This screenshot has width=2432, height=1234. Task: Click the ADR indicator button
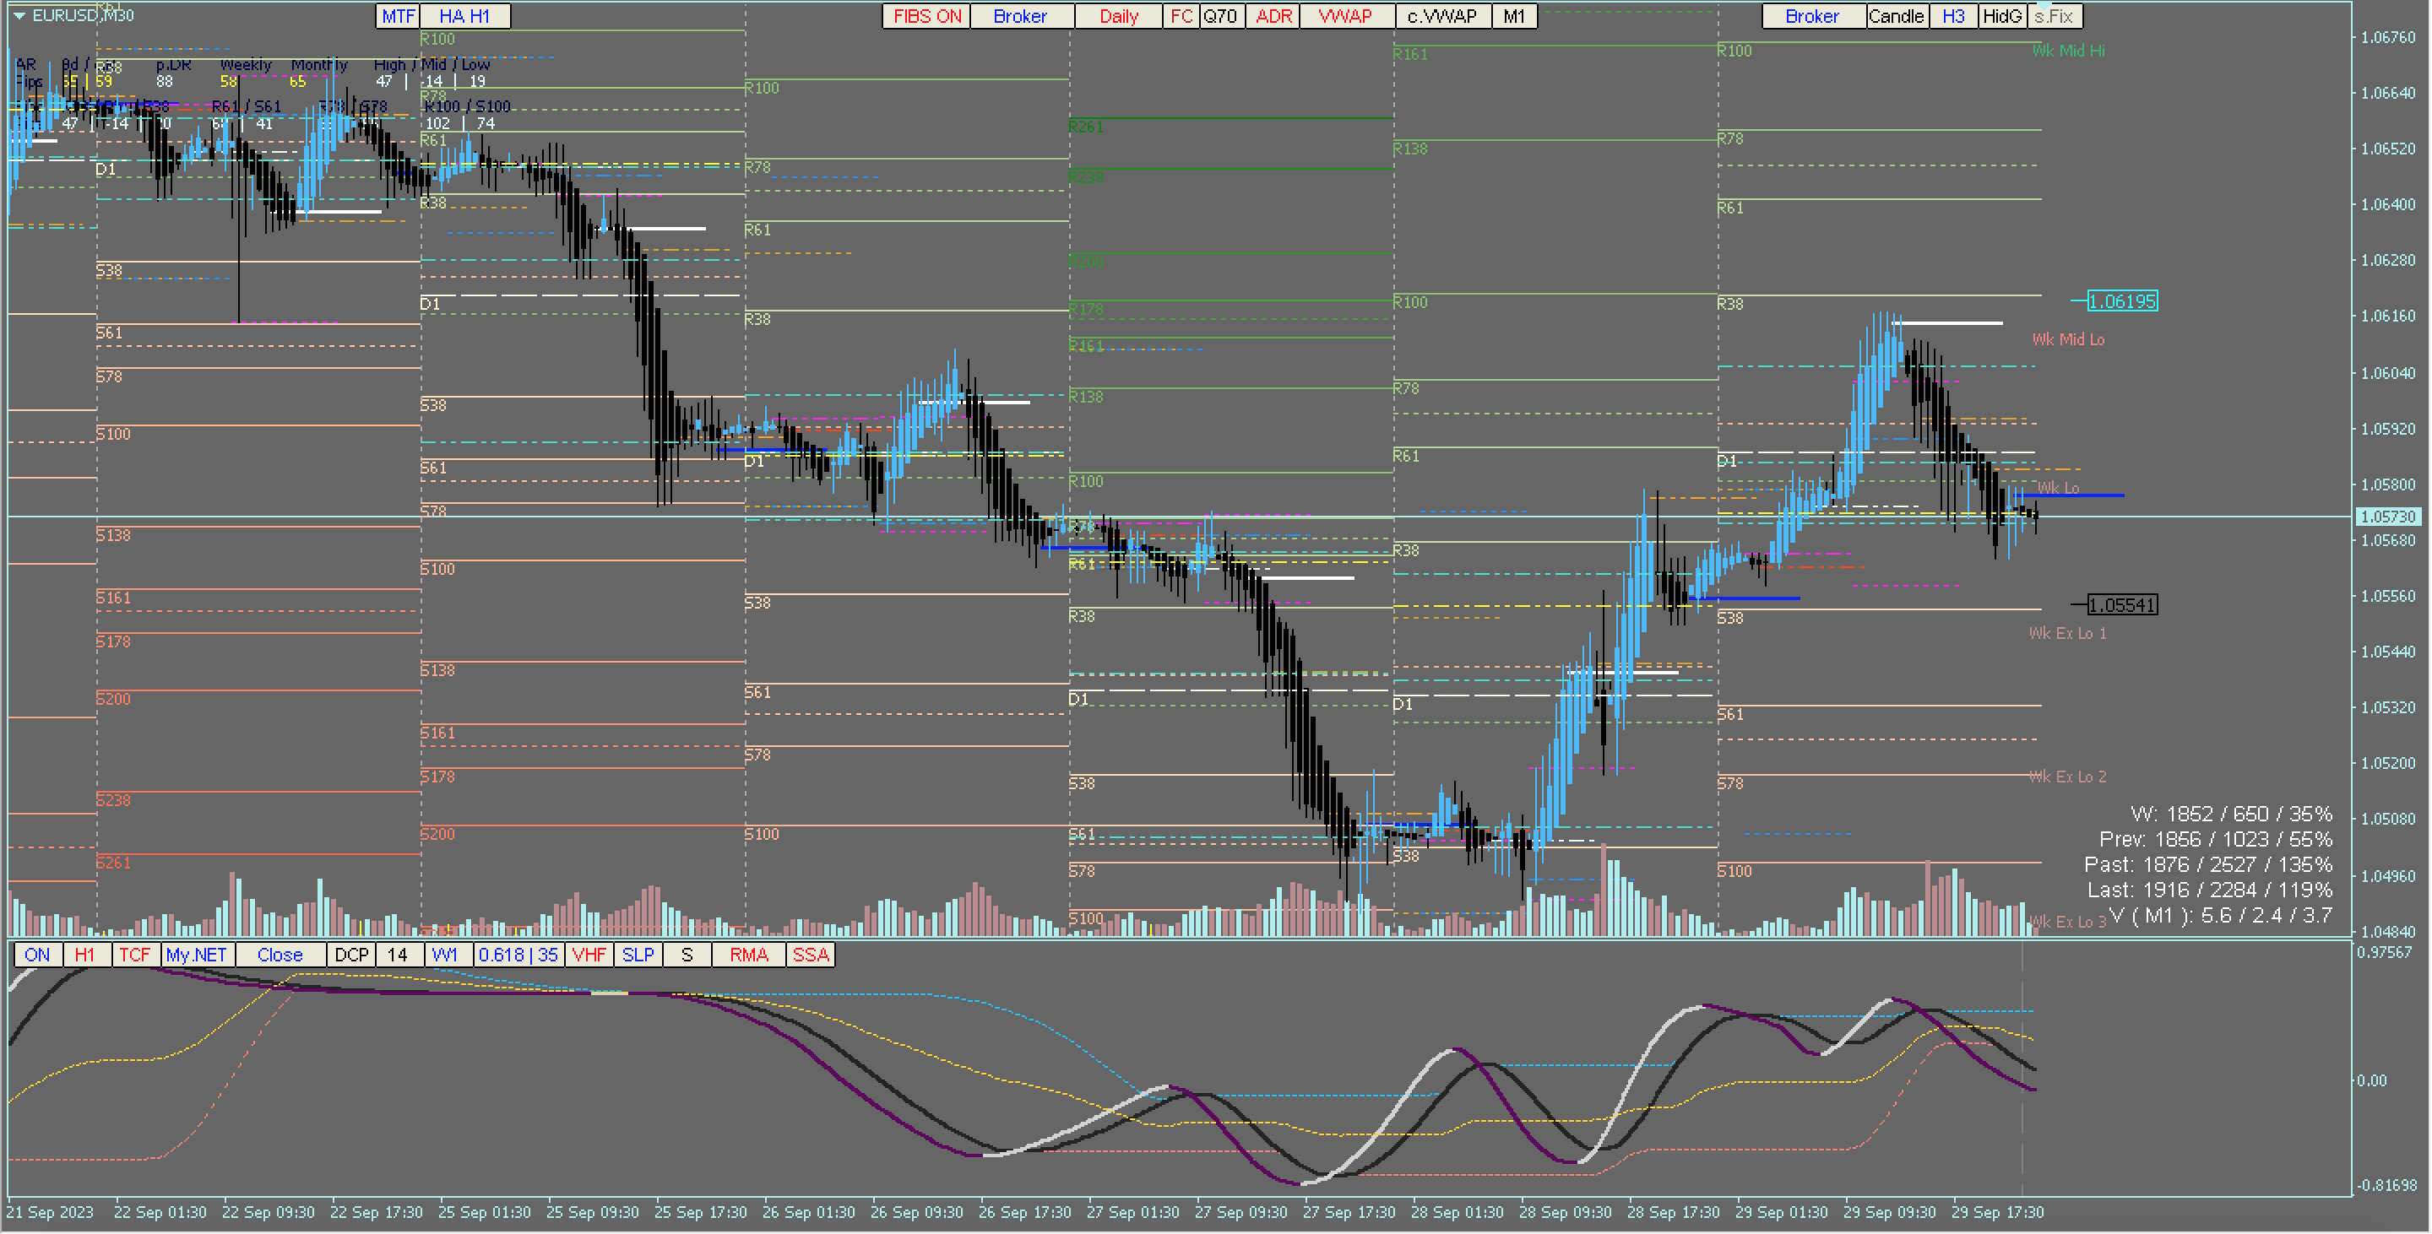(x=1273, y=16)
